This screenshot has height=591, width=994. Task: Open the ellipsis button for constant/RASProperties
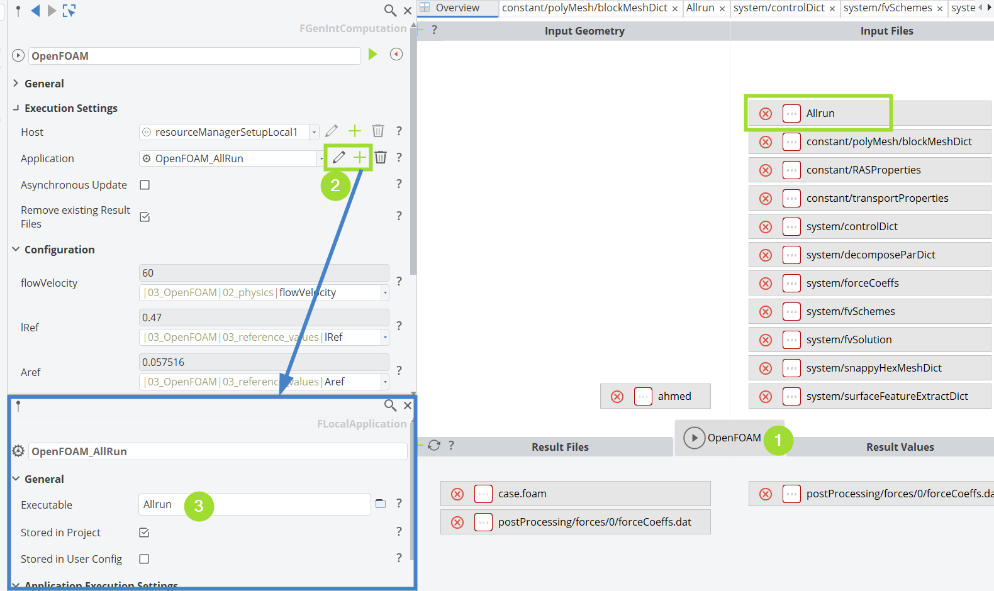(x=791, y=170)
